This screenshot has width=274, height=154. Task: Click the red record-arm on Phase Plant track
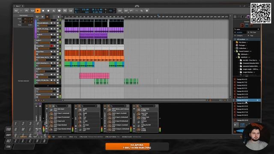coord(51,46)
